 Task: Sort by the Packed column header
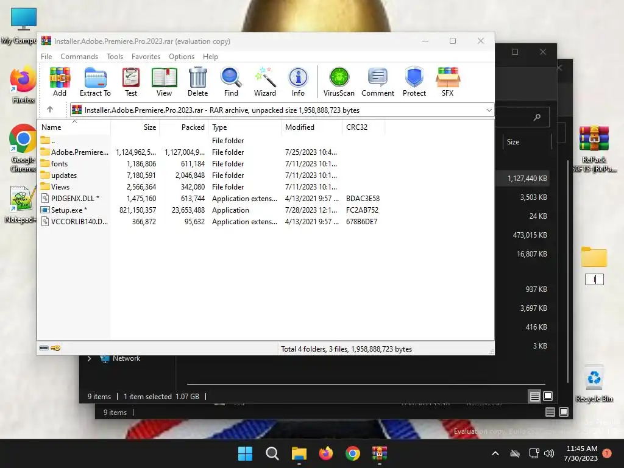(x=184, y=127)
